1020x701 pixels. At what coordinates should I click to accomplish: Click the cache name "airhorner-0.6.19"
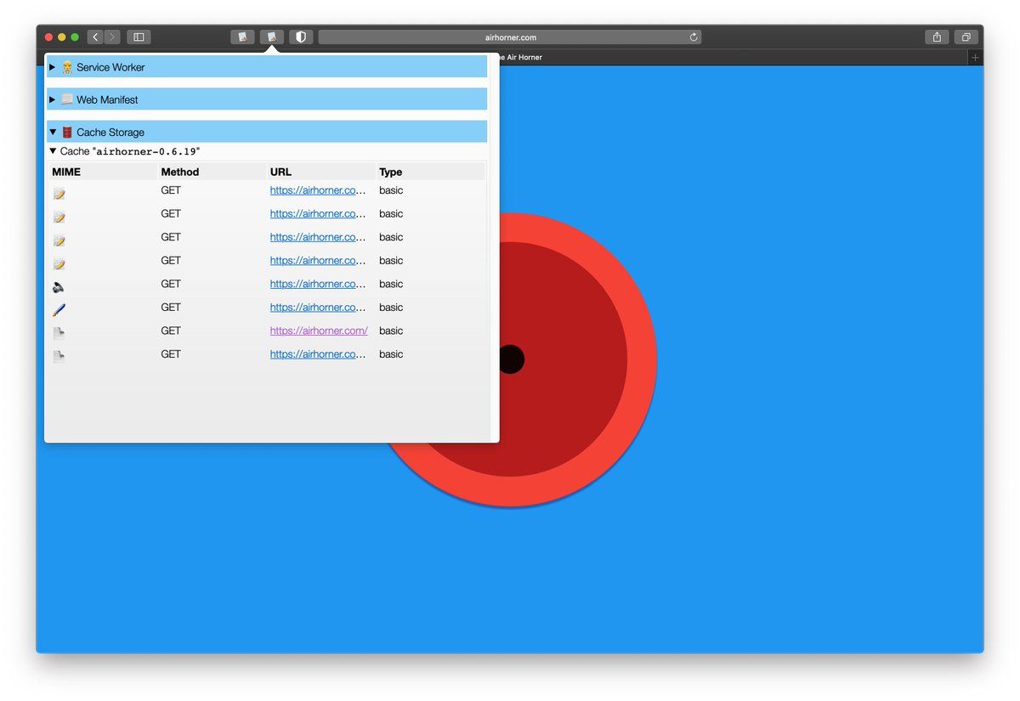coord(146,151)
